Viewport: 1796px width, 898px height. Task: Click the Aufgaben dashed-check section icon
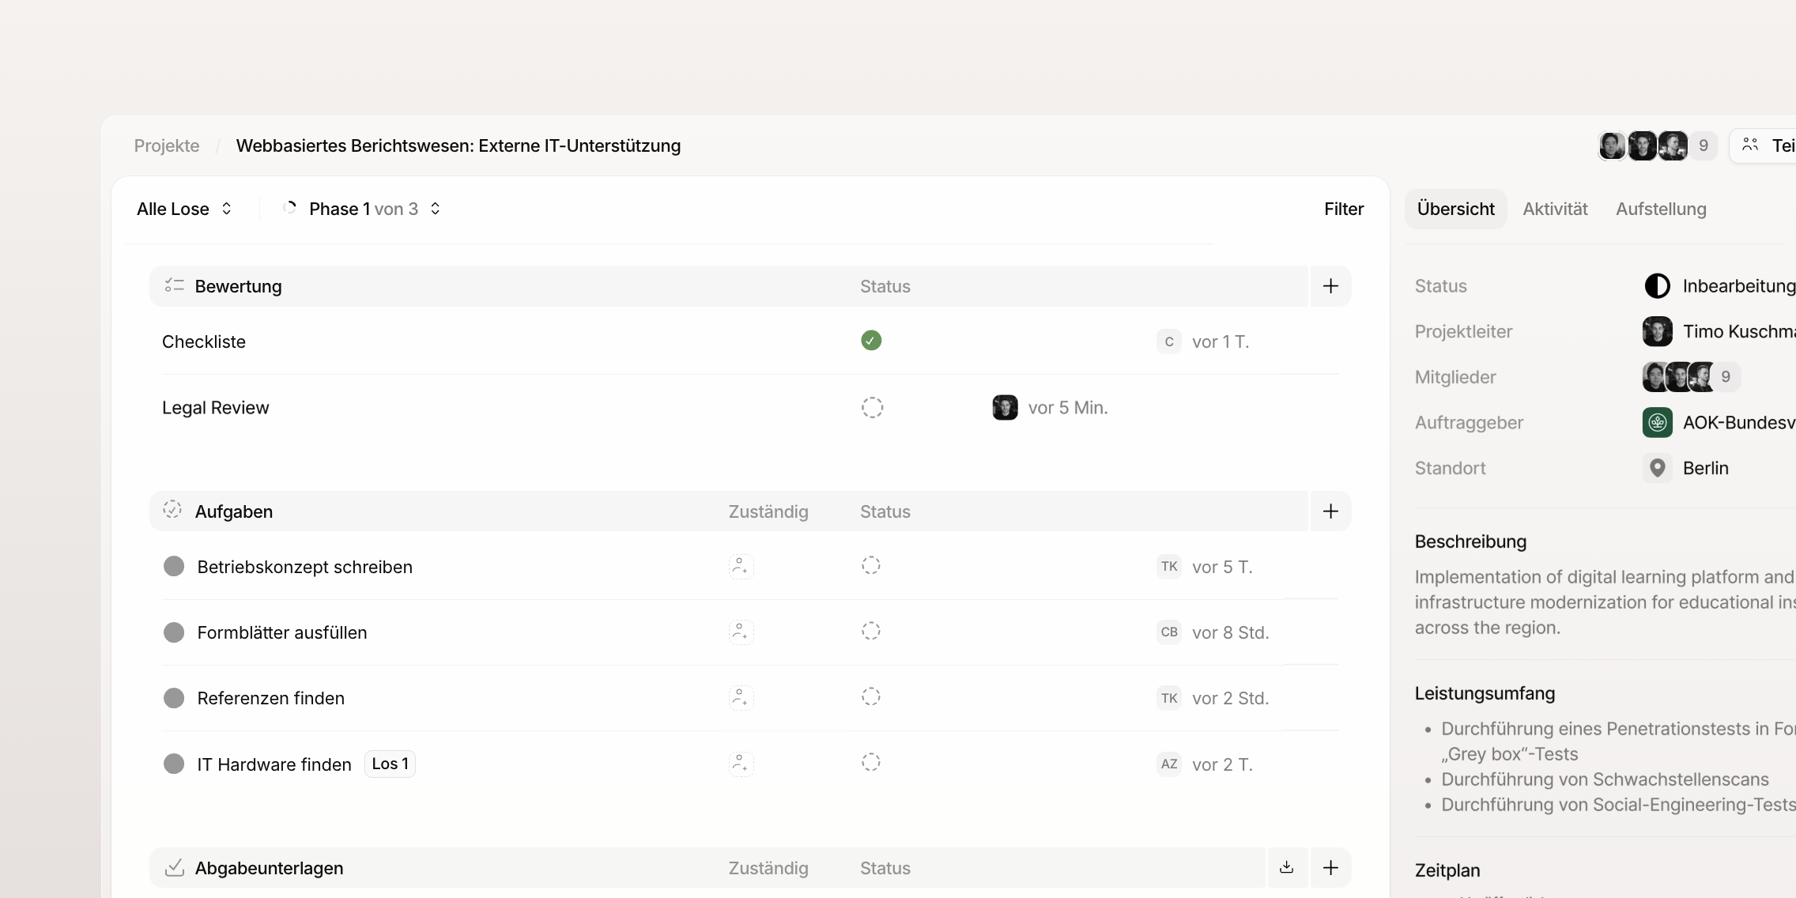pos(172,510)
